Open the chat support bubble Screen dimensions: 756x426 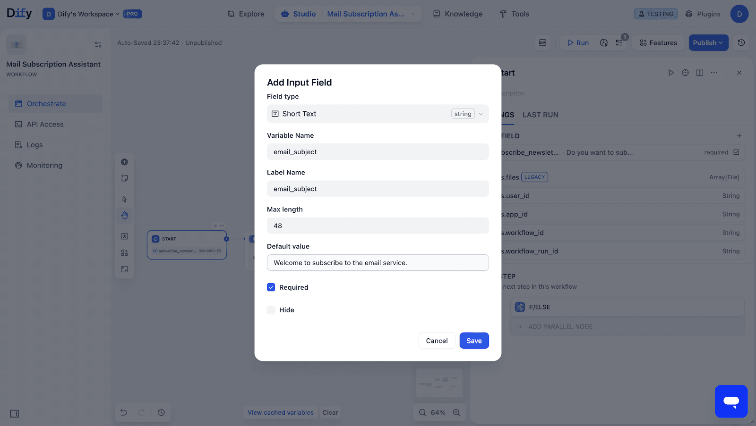(731, 401)
